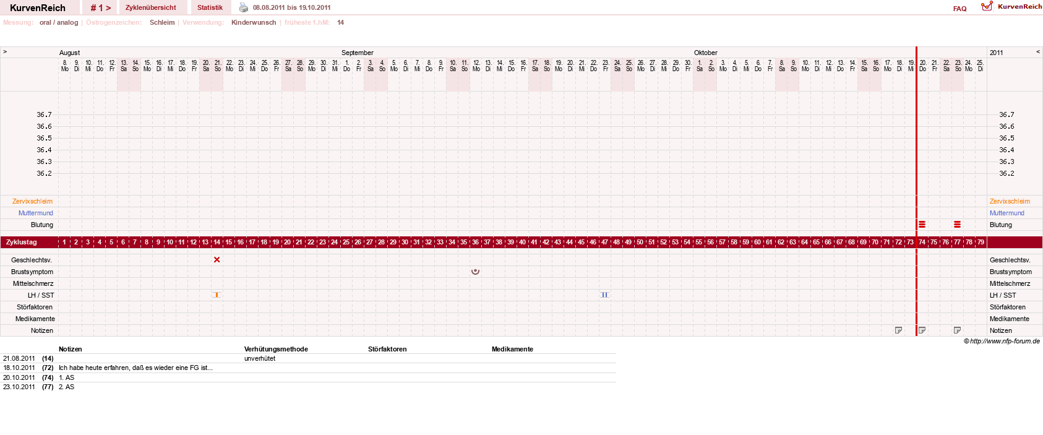Click the right 36.2 temperature label

pos(1007,173)
